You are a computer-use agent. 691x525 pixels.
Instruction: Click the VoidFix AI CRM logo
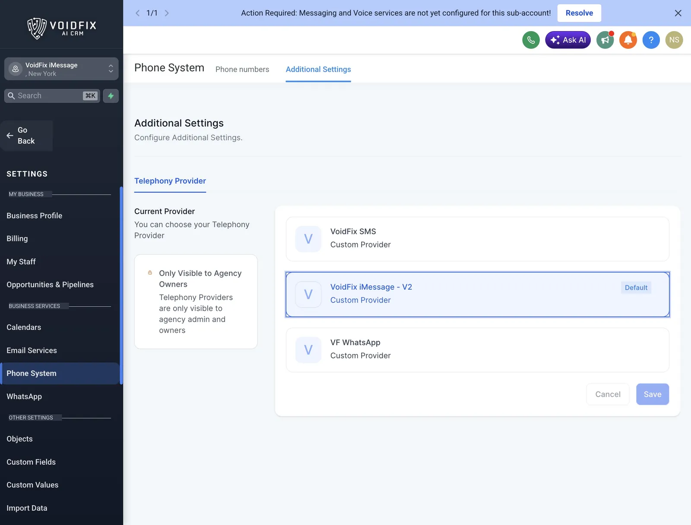[x=62, y=28]
